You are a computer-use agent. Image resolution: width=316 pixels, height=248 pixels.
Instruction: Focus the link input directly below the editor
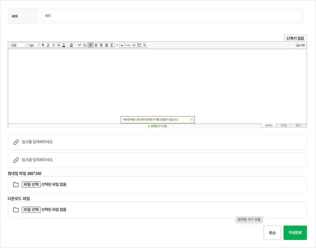(x=157, y=142)
